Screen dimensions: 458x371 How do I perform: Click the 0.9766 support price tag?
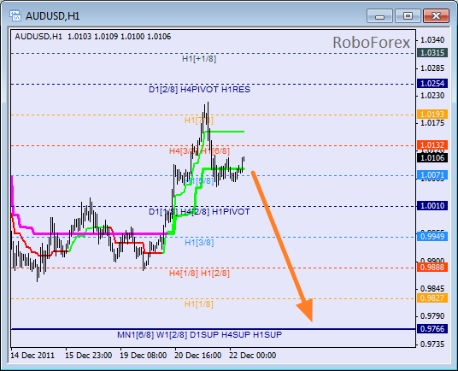[432, 329]
